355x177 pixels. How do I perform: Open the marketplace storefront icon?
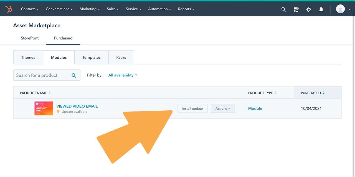(296, 9)
